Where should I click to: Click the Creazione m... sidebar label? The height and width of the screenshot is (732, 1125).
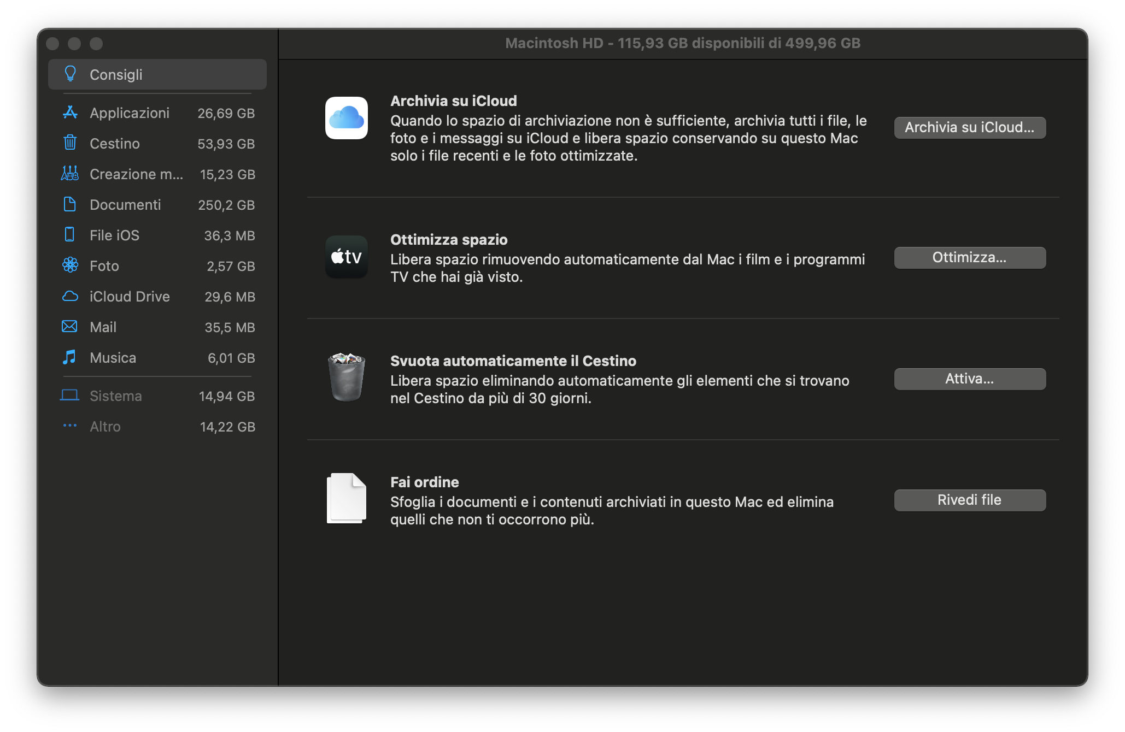point(136,174)
